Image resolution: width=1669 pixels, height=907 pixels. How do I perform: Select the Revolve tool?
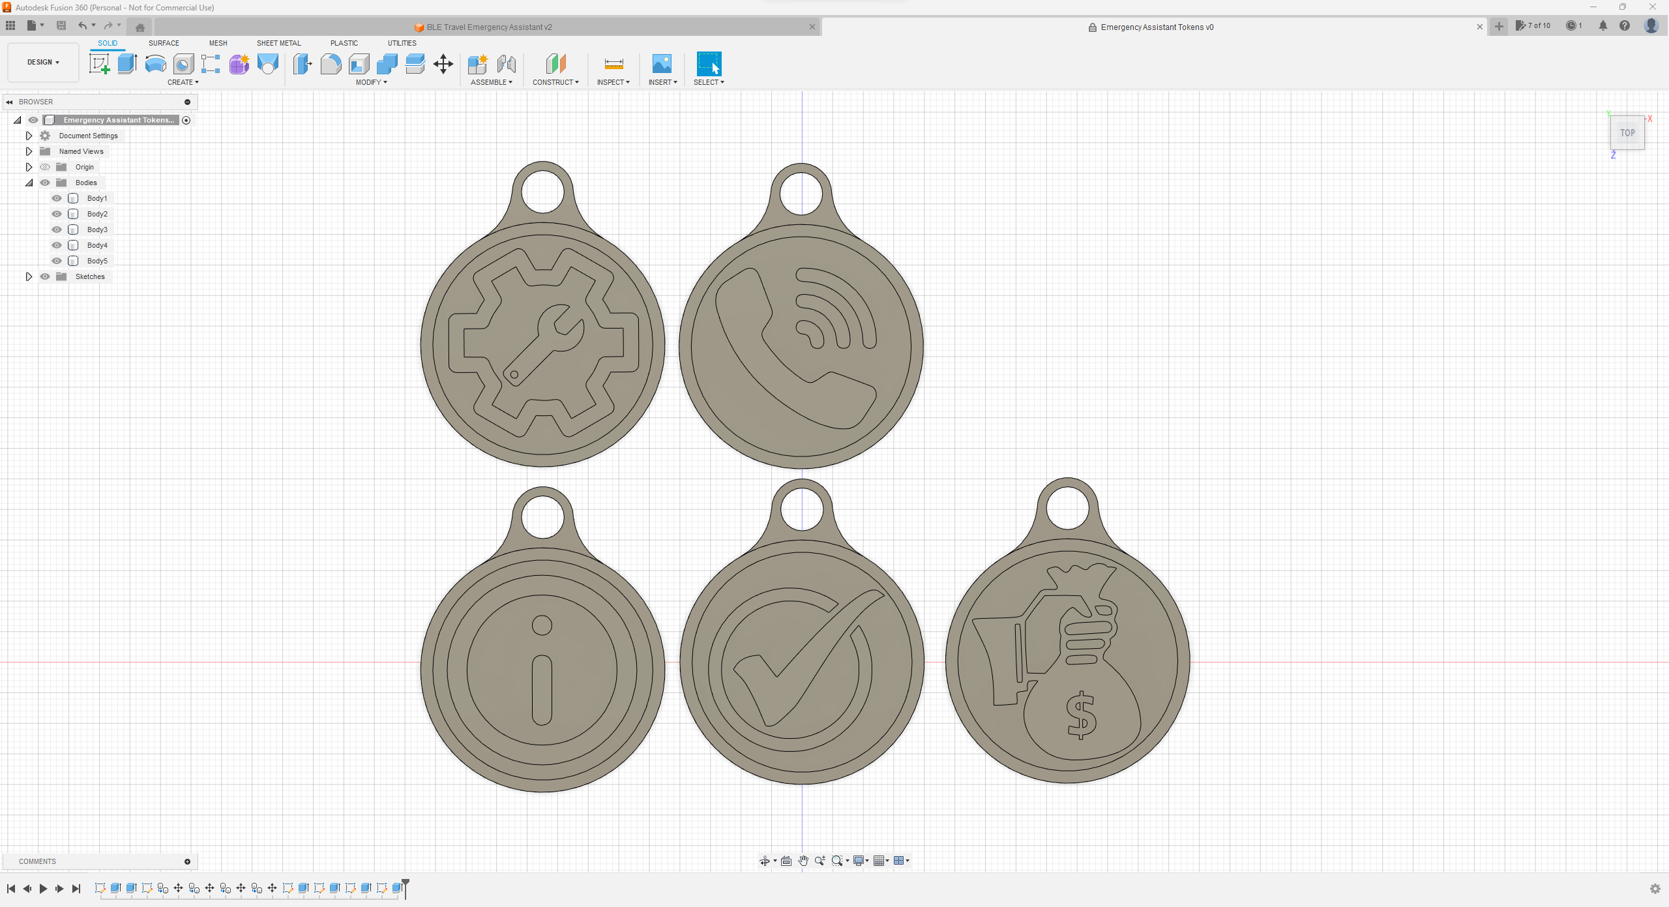[x=155, y=64]
